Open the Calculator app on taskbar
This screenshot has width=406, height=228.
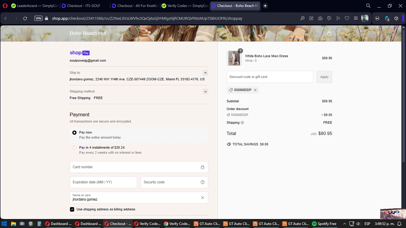[39, 224]
